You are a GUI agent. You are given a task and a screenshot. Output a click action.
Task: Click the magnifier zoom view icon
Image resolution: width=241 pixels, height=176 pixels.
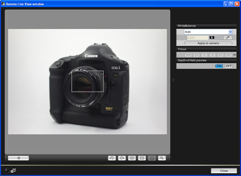click(162, 158)
